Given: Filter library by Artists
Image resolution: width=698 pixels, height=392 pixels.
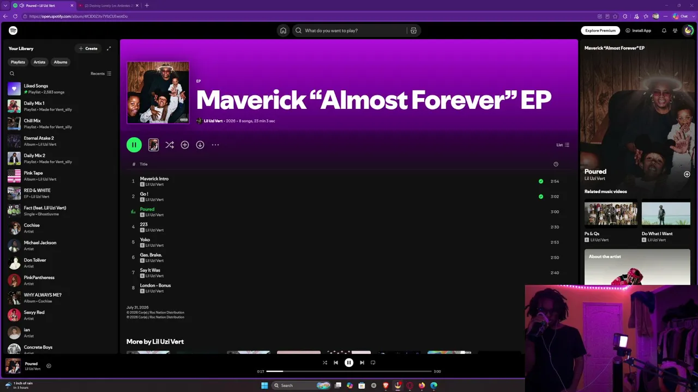Looking at the screenshot, I should [39, 62].
